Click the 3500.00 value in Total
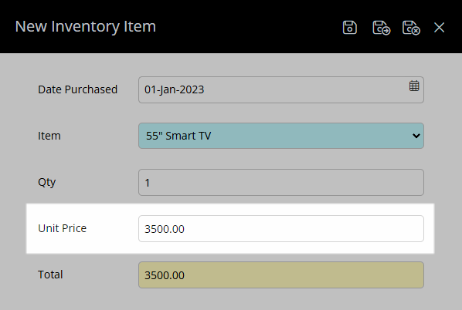Image resolution: width=462 pixels, height=310 pixels. click(165, 275)
